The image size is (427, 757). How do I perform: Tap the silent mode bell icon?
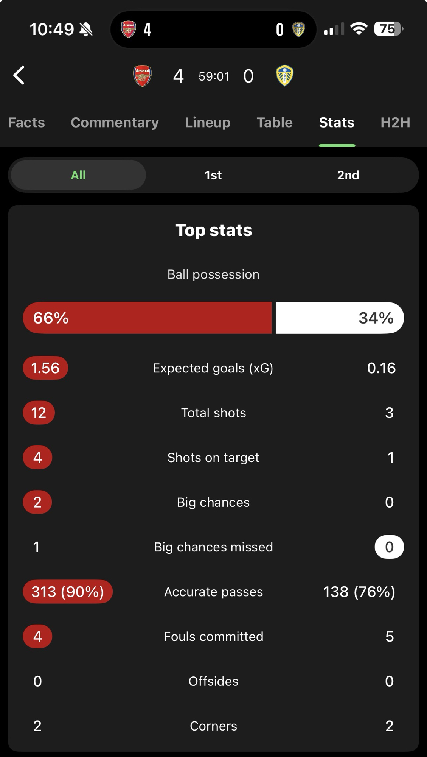[x=86, y=29]
